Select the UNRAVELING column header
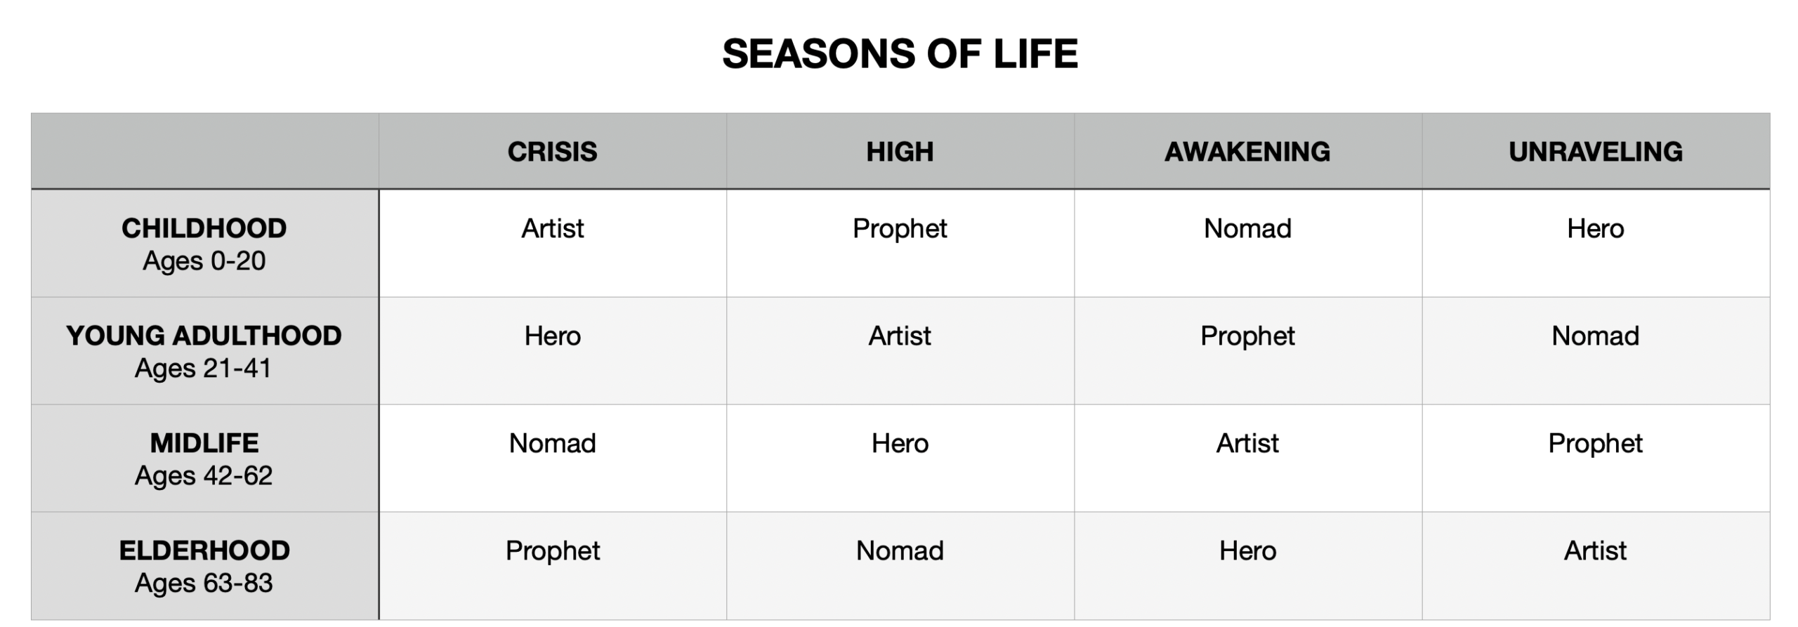1798x627 pixels. [x=1595, y=152]
